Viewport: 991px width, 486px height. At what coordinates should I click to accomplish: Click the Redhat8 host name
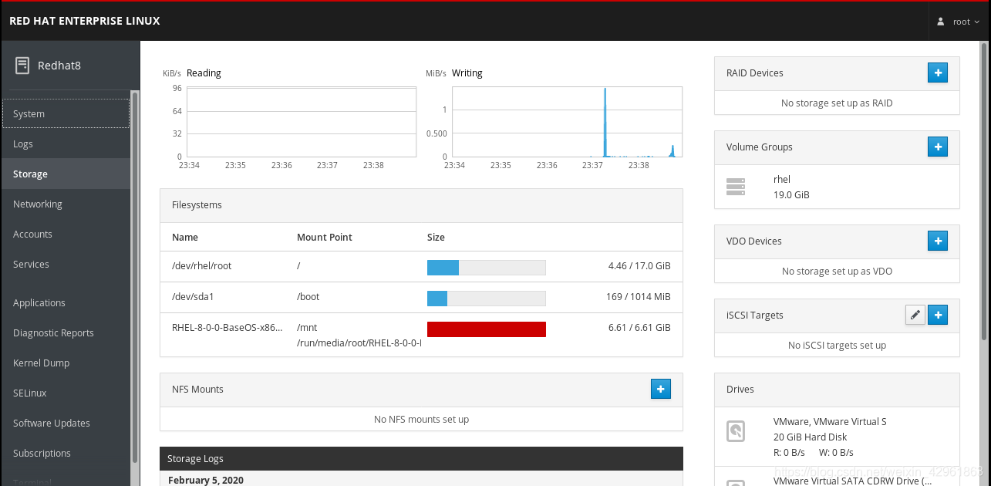click(x=59, y=66)
